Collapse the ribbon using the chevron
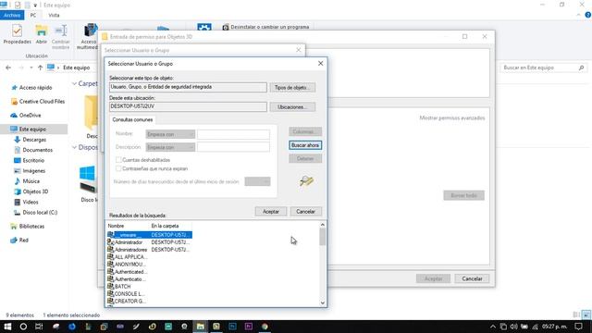 pyautogui.click(x=578, y=15)
